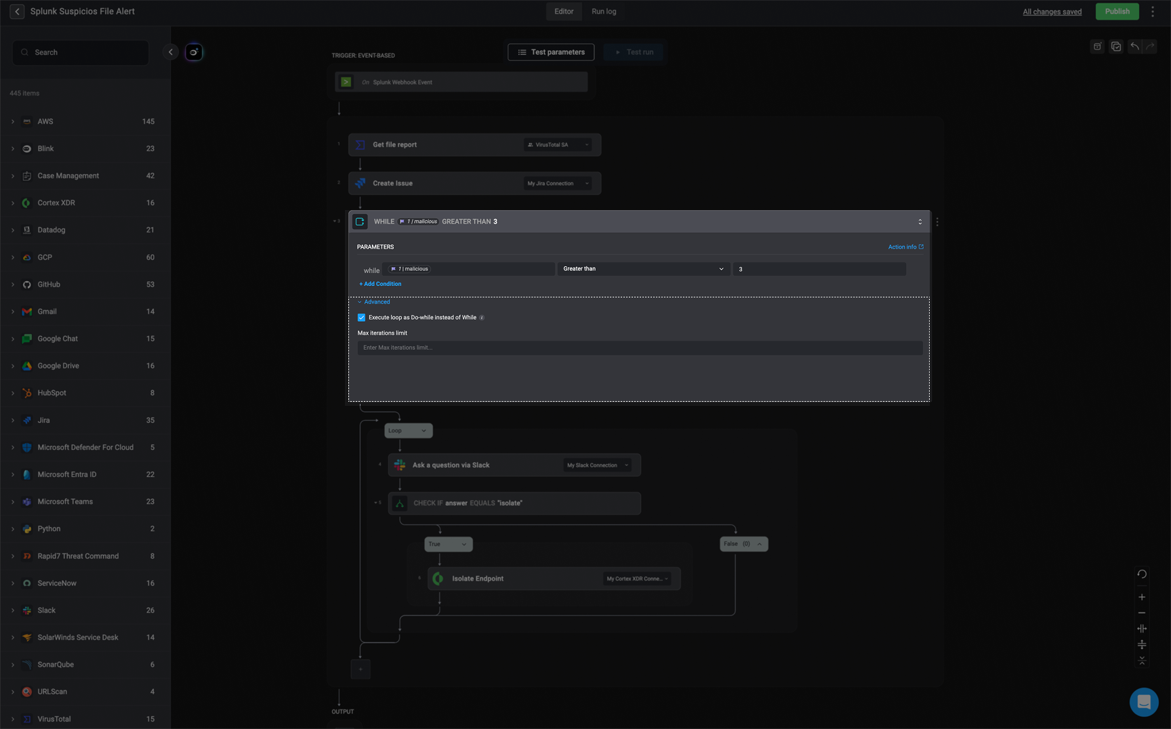Open the My Cortex XDR connection dropdown
Screen dimensions: 1171x729
tap(637, 579)
